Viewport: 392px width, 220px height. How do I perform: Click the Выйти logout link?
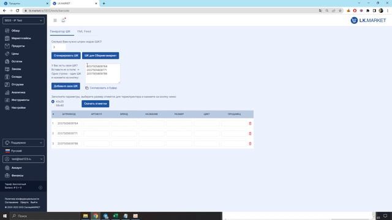pyautogui.click(x=34, y=202)
